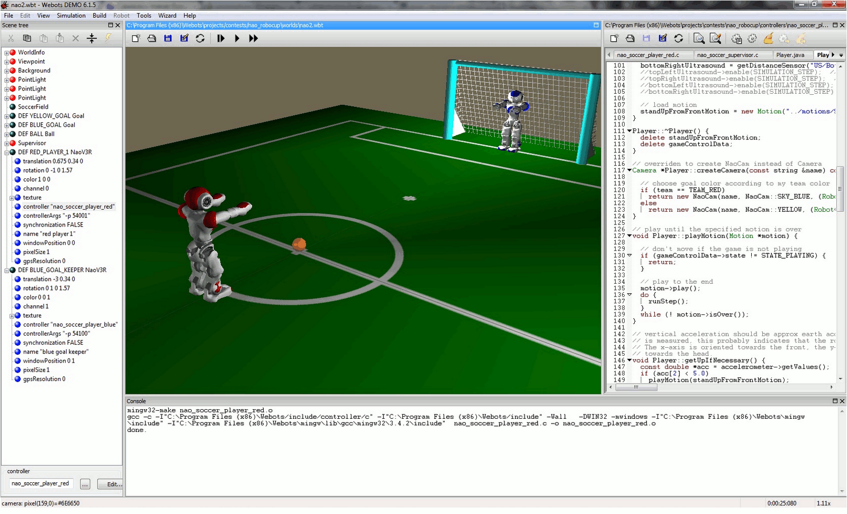Screen dimensions: 847x514
Task: Click the blue goalkeeper robot in the 3D view
Action: (x=512, y=121)
